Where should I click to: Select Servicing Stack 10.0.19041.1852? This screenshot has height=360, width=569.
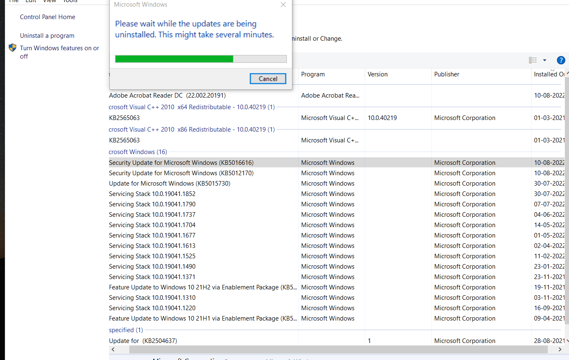152,193
